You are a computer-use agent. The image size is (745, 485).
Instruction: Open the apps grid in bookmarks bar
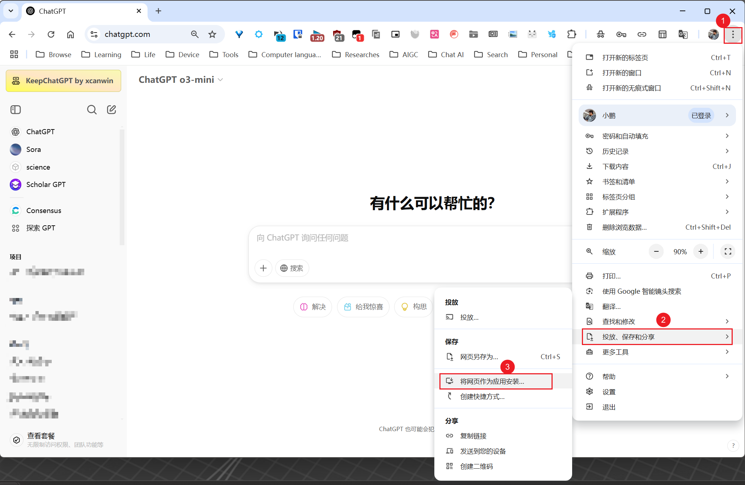[x=14, y=54]
